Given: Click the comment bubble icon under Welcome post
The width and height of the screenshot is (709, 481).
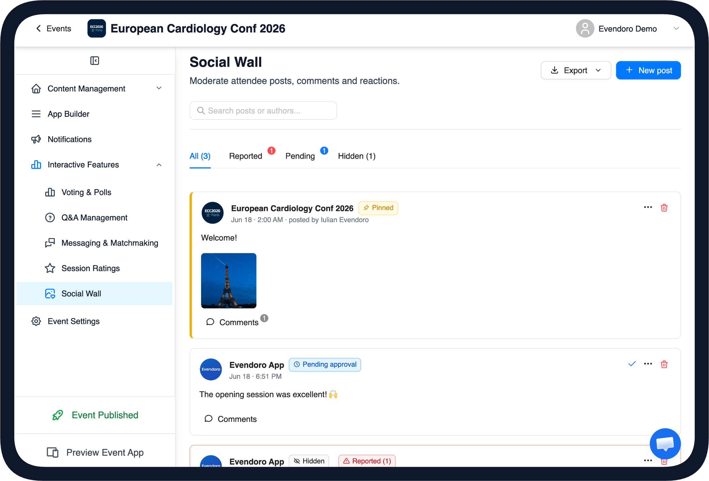Looking at the screenshot, I should pos(210,322).
